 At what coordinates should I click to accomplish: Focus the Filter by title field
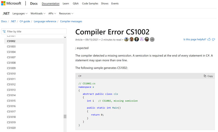(x=34, y=31)
